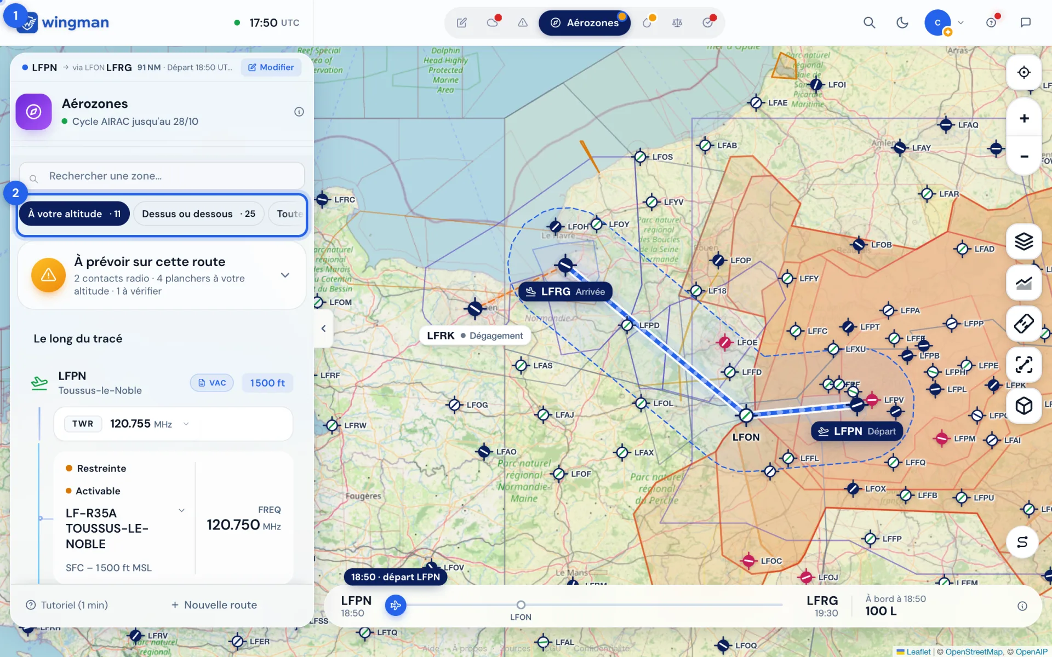The width and height of the screenshot is (1052, 657).
Task: Expand the LF-R35A Toussus-le-Noble zone
Action: pos(181,510)
